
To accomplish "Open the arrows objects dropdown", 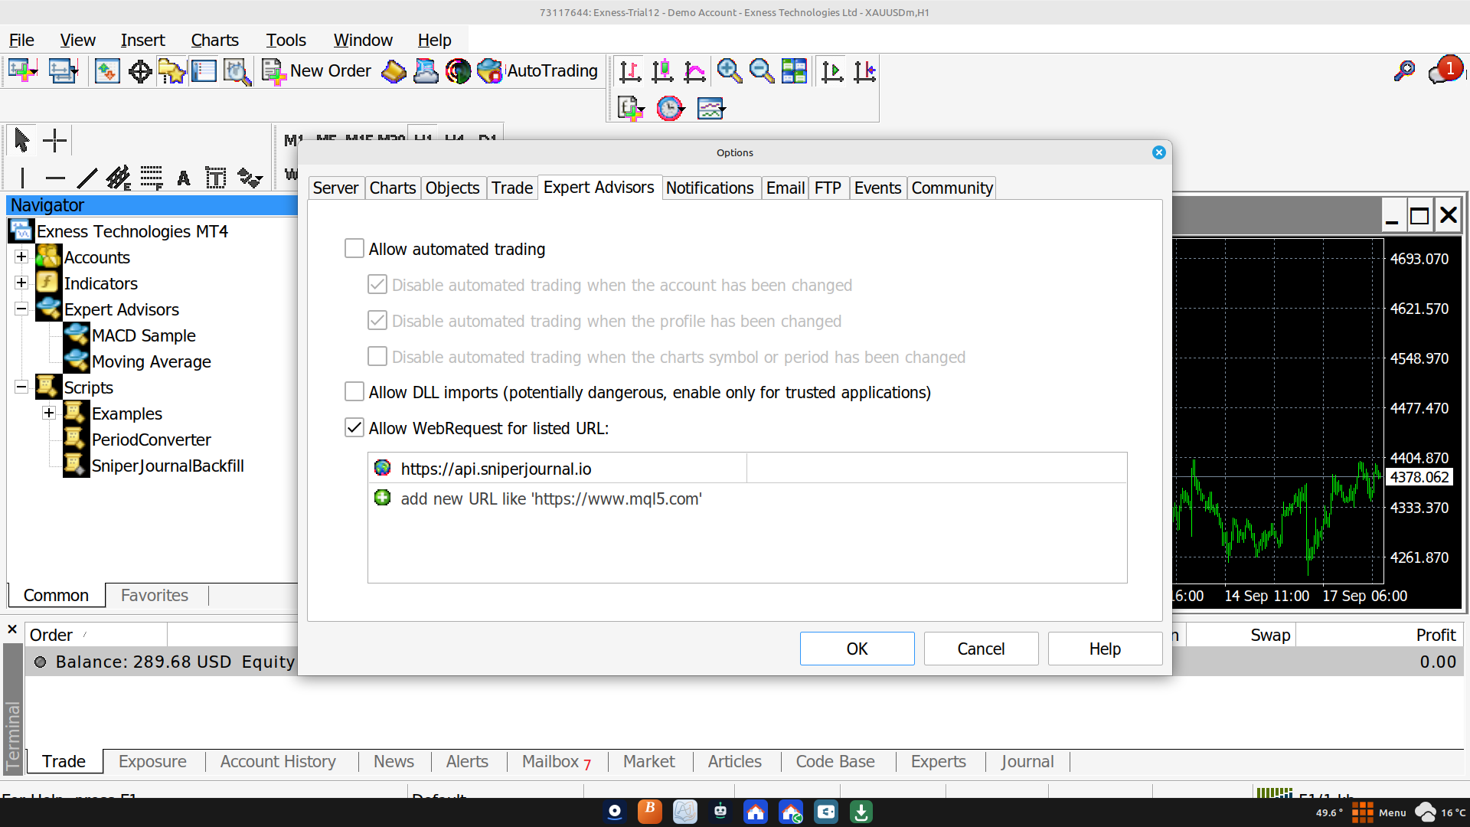I will (250, 178).
